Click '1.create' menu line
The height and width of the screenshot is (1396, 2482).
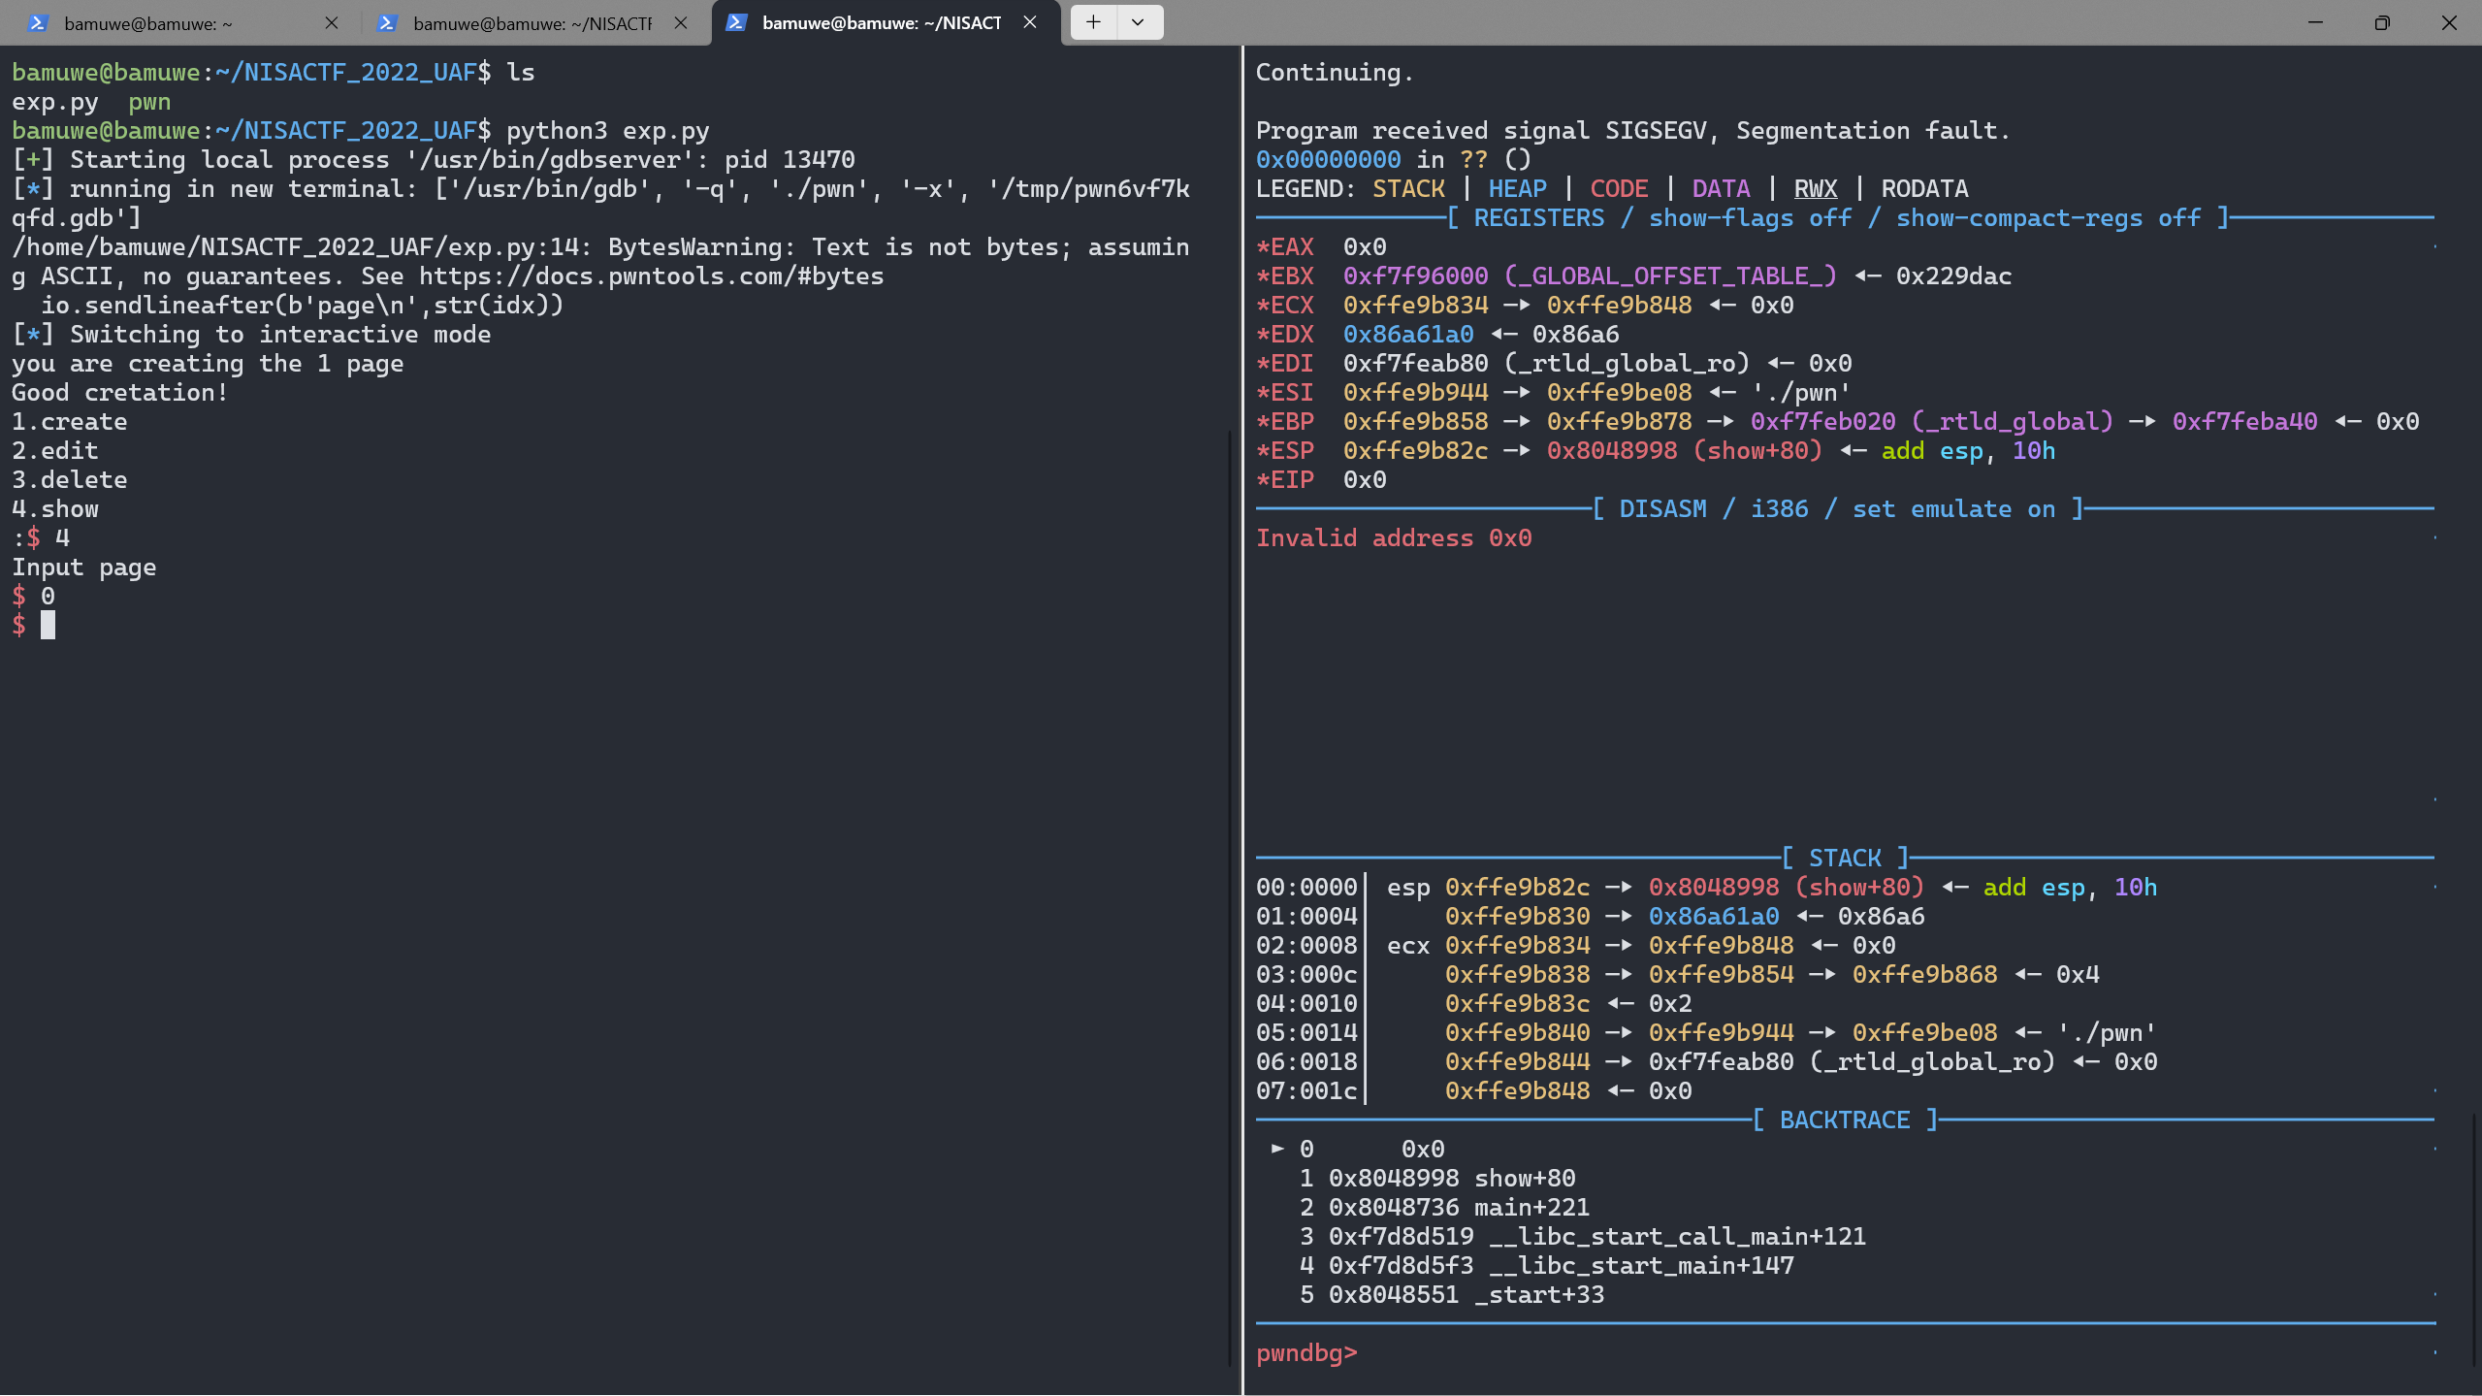pyautogui.click(x=70, y=422)
